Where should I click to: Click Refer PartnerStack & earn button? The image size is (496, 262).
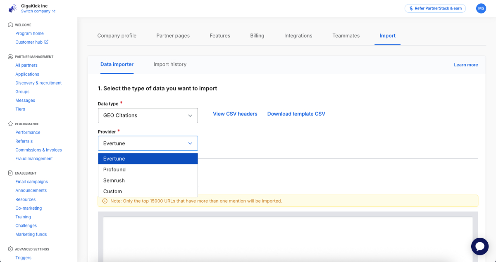[435, 8]
